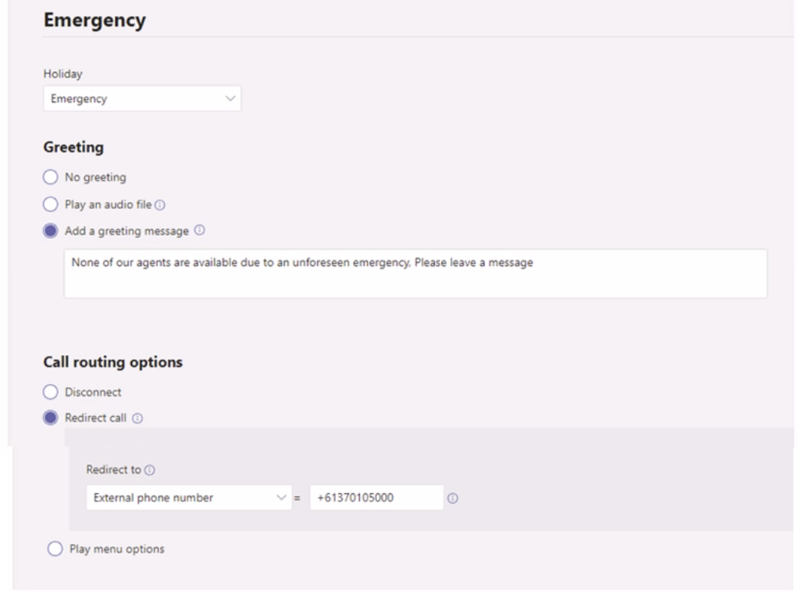The width and height of the screenshot is (798, 594).
Task: Click info icon beside Redirect call
Action: click(137, 418)
